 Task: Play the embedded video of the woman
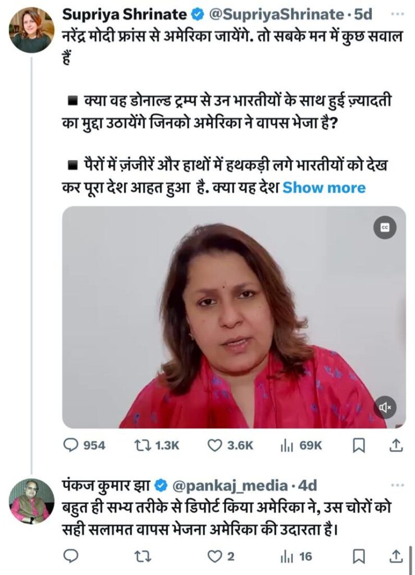pos(234,317)
